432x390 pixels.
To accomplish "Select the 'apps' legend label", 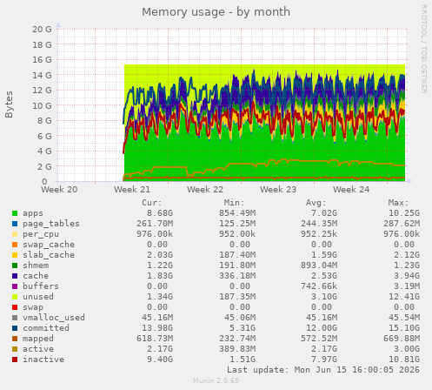I will point(33,213).
